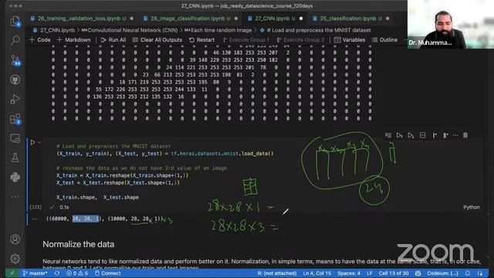Screen dimensions: 494x278
Task: Switch git branch master in status bar
Action: click(35, 273)
